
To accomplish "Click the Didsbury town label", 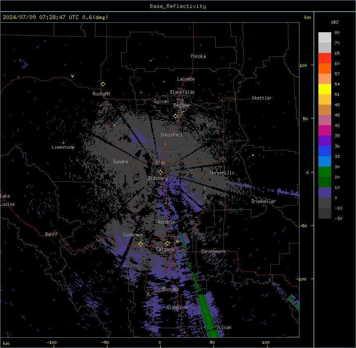I will coord(158,178).
